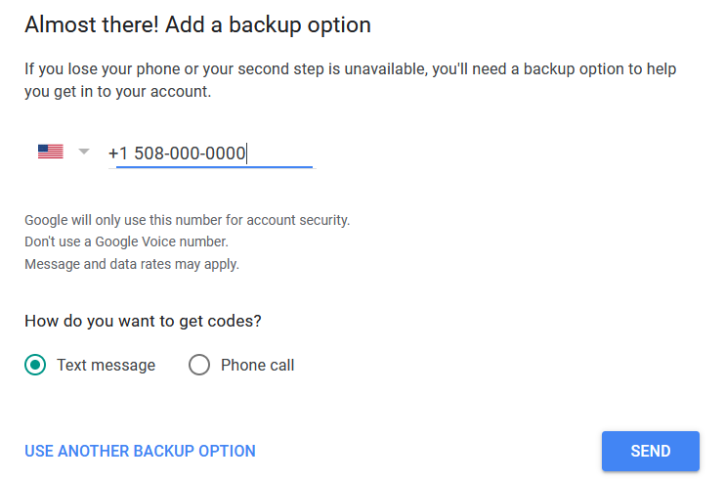
Task: Focus the phone number input field
Action: (x=212, y=153)
